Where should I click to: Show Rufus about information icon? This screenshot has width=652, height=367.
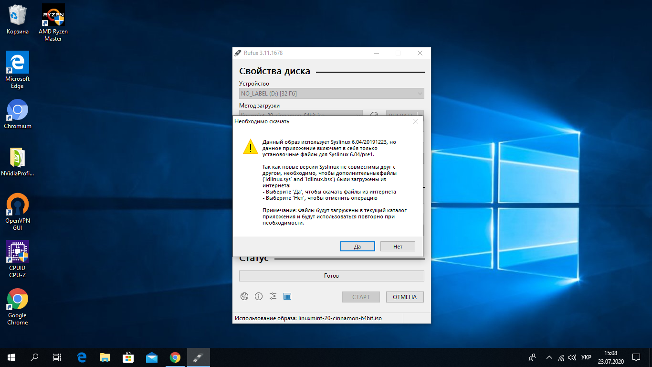coord(259,296)
